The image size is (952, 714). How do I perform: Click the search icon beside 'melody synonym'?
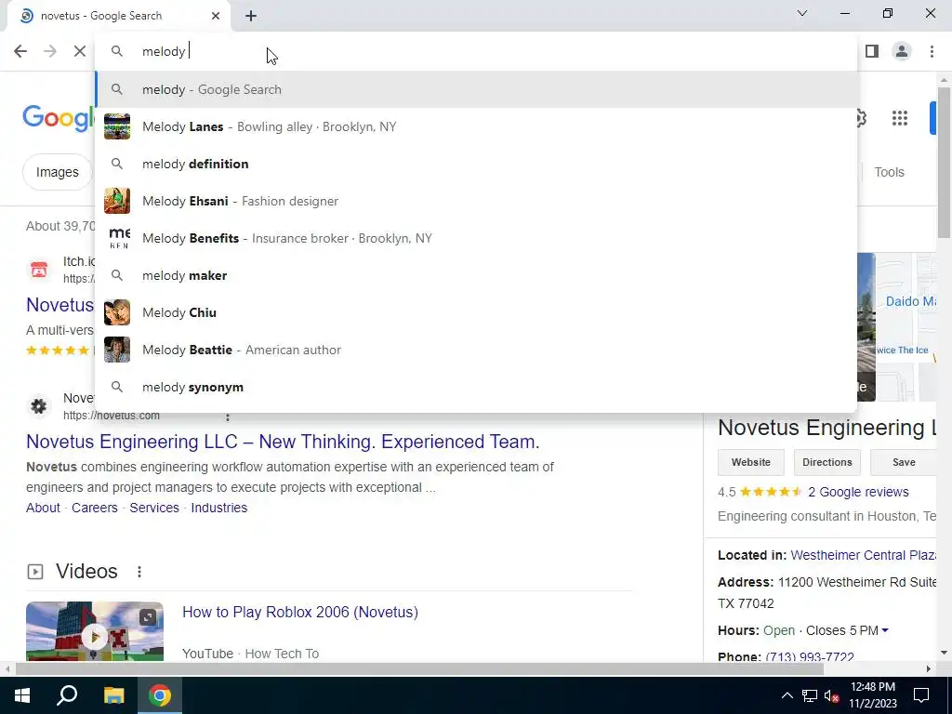[116, 387]
